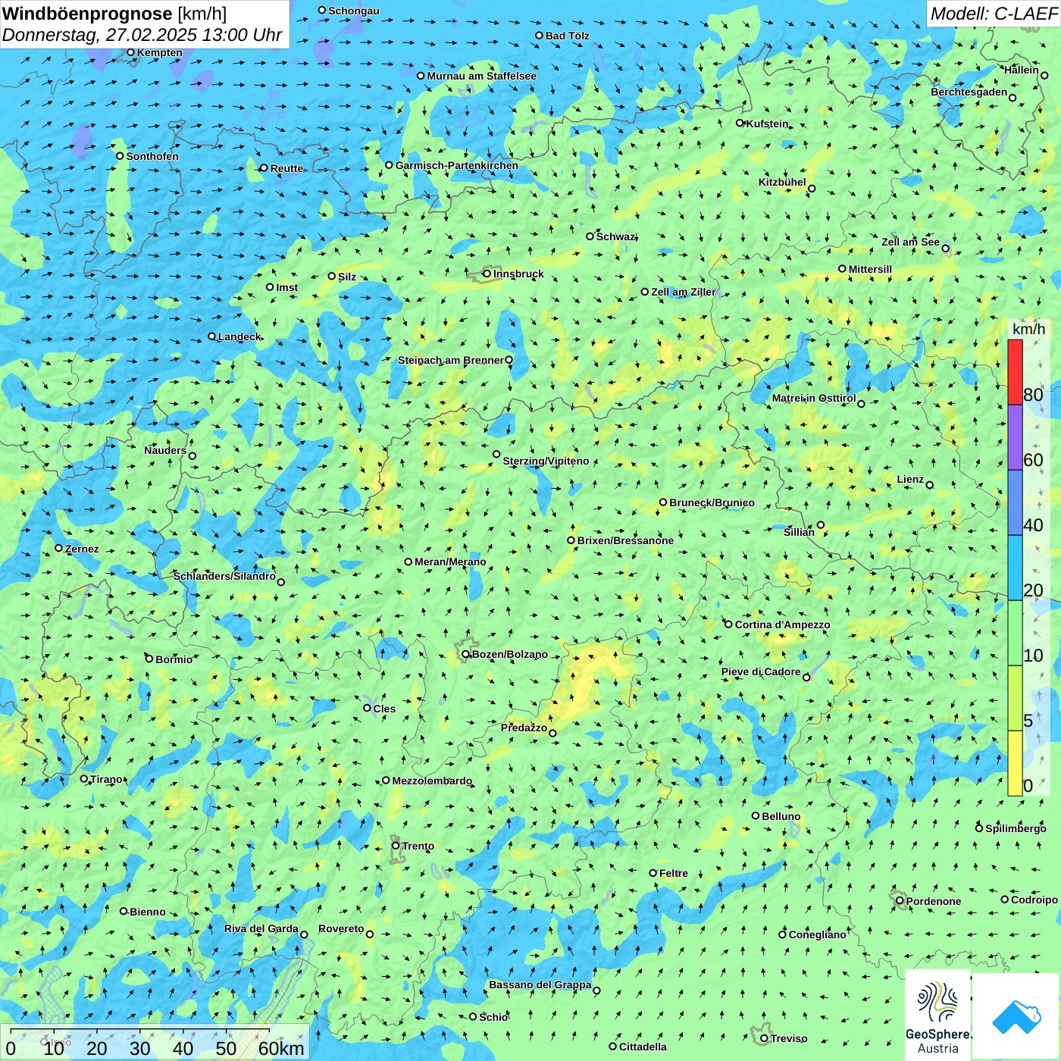Click the Tirano label
The height and width of the screenshot is (1061, 1061).
coord(106,779)
